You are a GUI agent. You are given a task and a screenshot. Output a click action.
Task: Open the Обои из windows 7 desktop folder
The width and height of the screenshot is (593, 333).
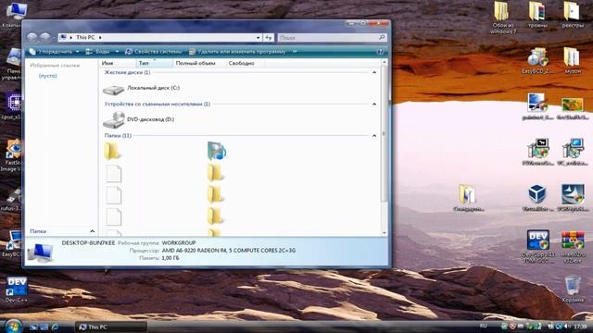pyautogui.click(x=502, y=18)
